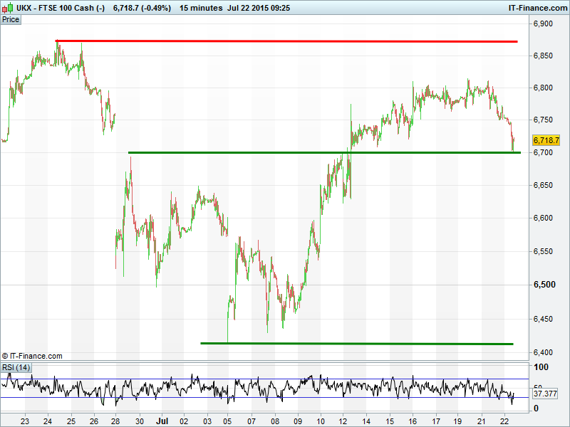Click the RSI value label 37.377
The image size is (570, 427).
point(545,394)
